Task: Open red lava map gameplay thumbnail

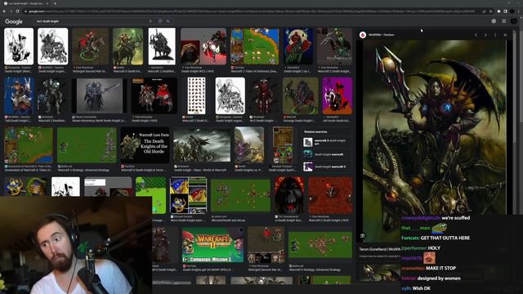Action: (x=330, y=195)
